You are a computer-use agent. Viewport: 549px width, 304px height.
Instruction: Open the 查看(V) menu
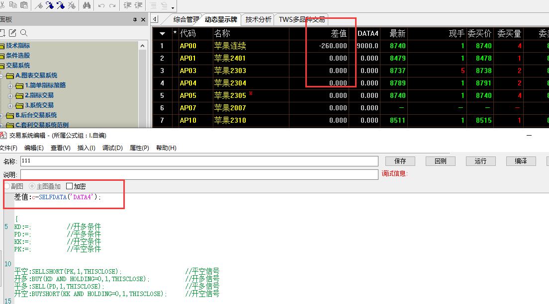point(61,148)
